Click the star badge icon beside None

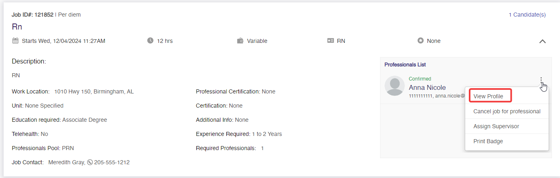click(x=421, y=40)
